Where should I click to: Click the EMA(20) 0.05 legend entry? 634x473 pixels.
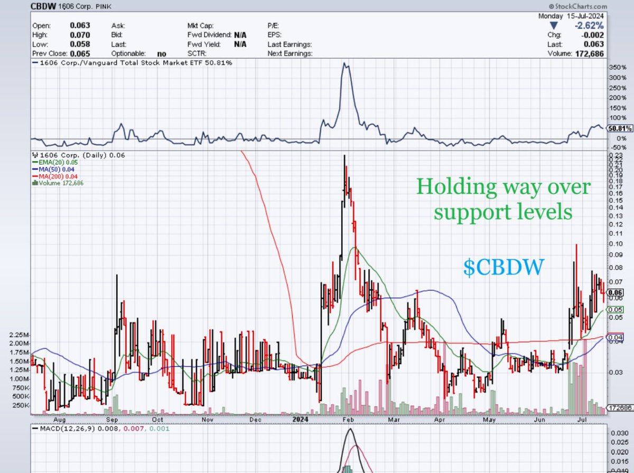tap(55, 164)
